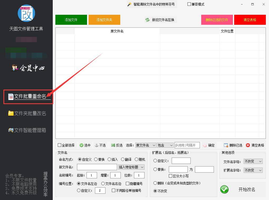The height and width of the screenshot is (200, 269).
Task: Click the 反选 invert selection icon
Action: (x=113, y=145)
